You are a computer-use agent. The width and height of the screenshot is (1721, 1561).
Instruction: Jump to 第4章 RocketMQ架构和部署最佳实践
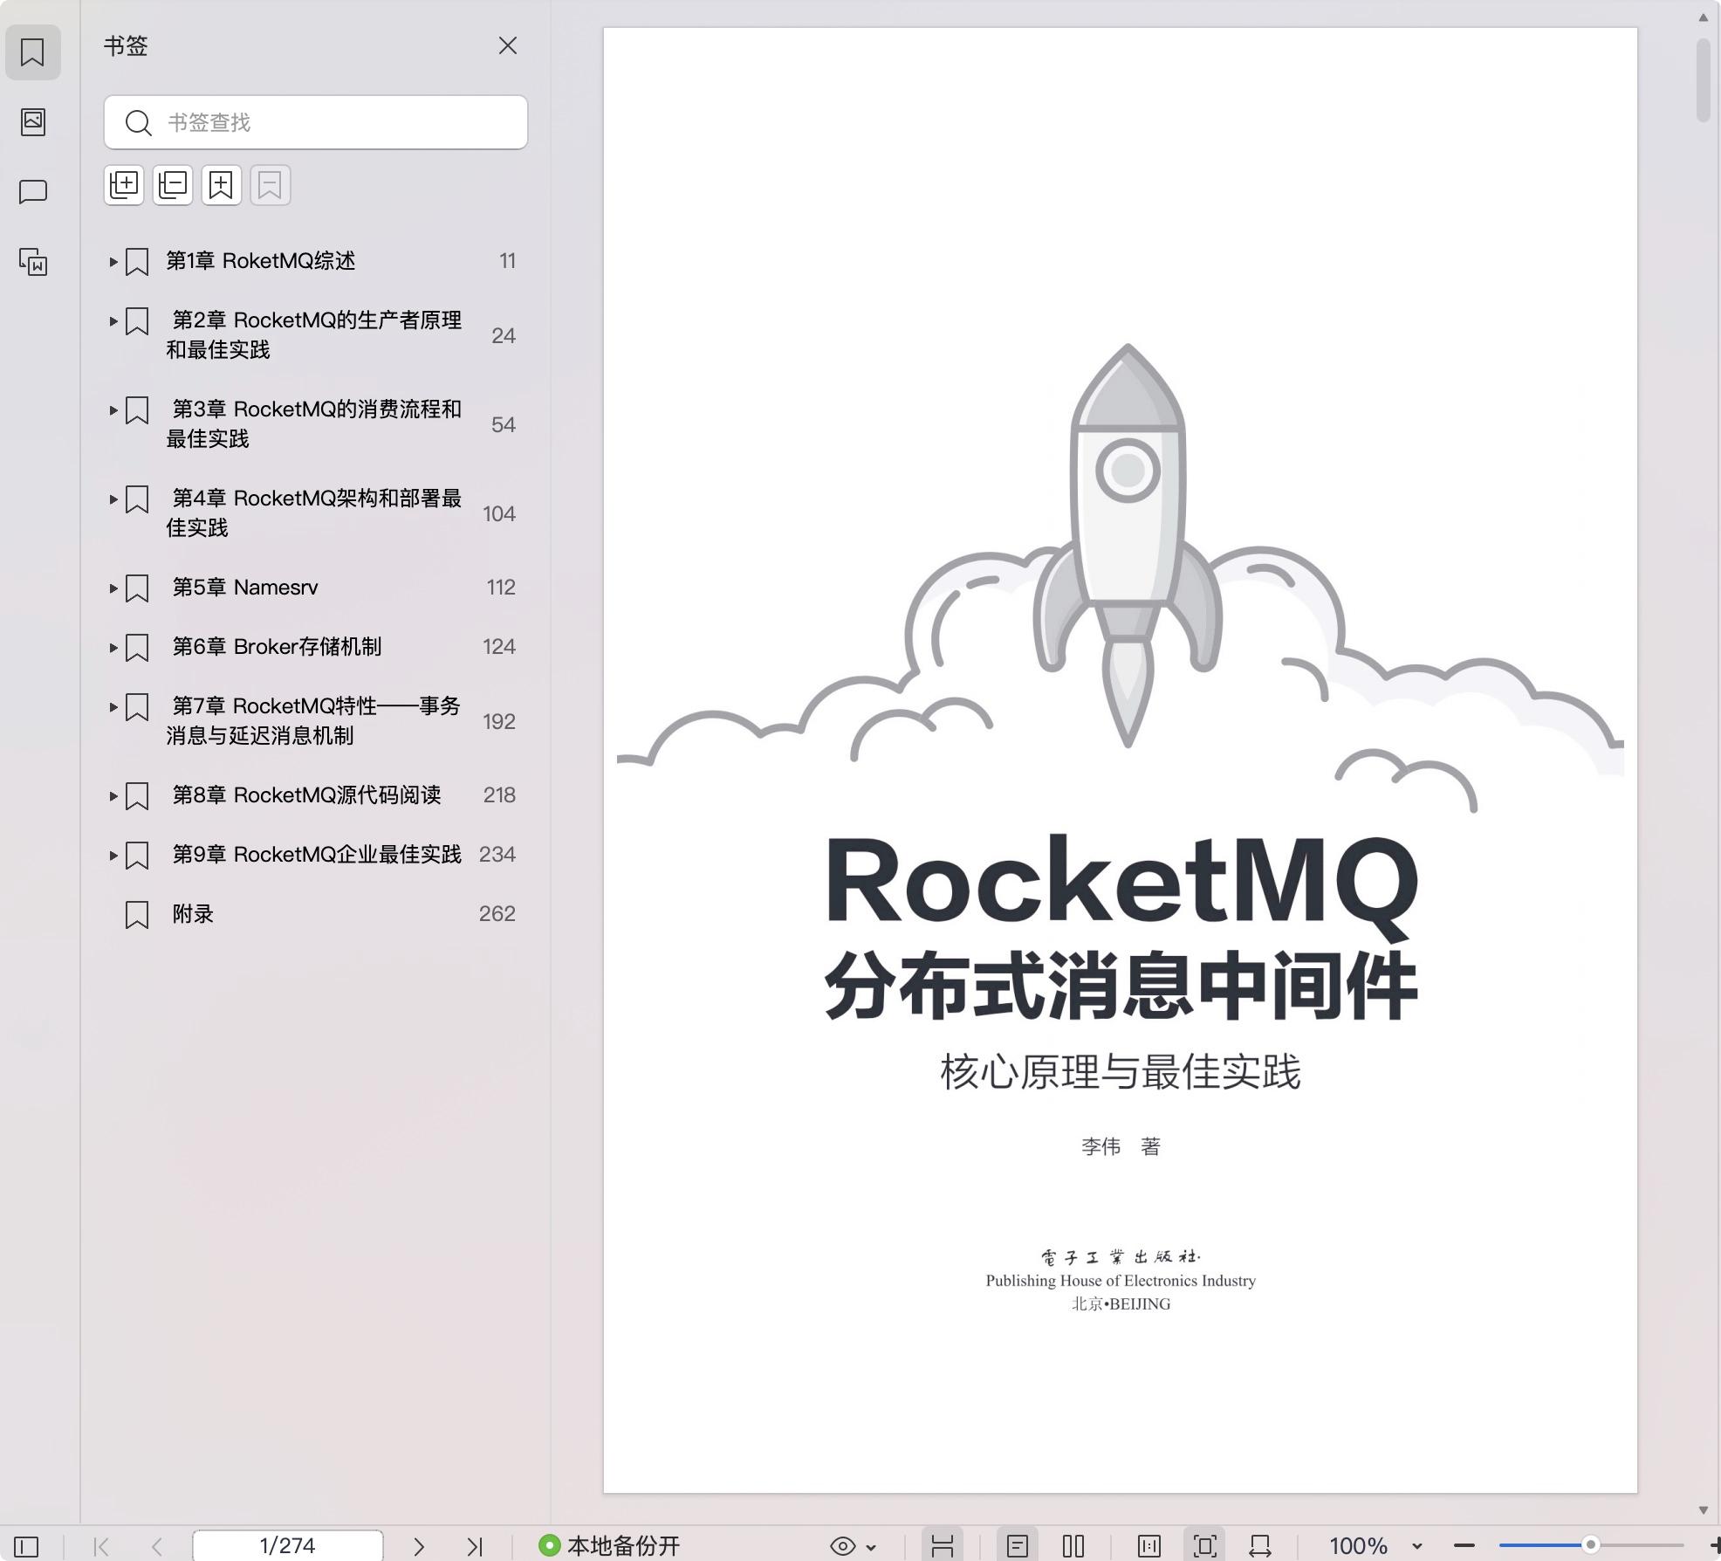coord(314,513)
